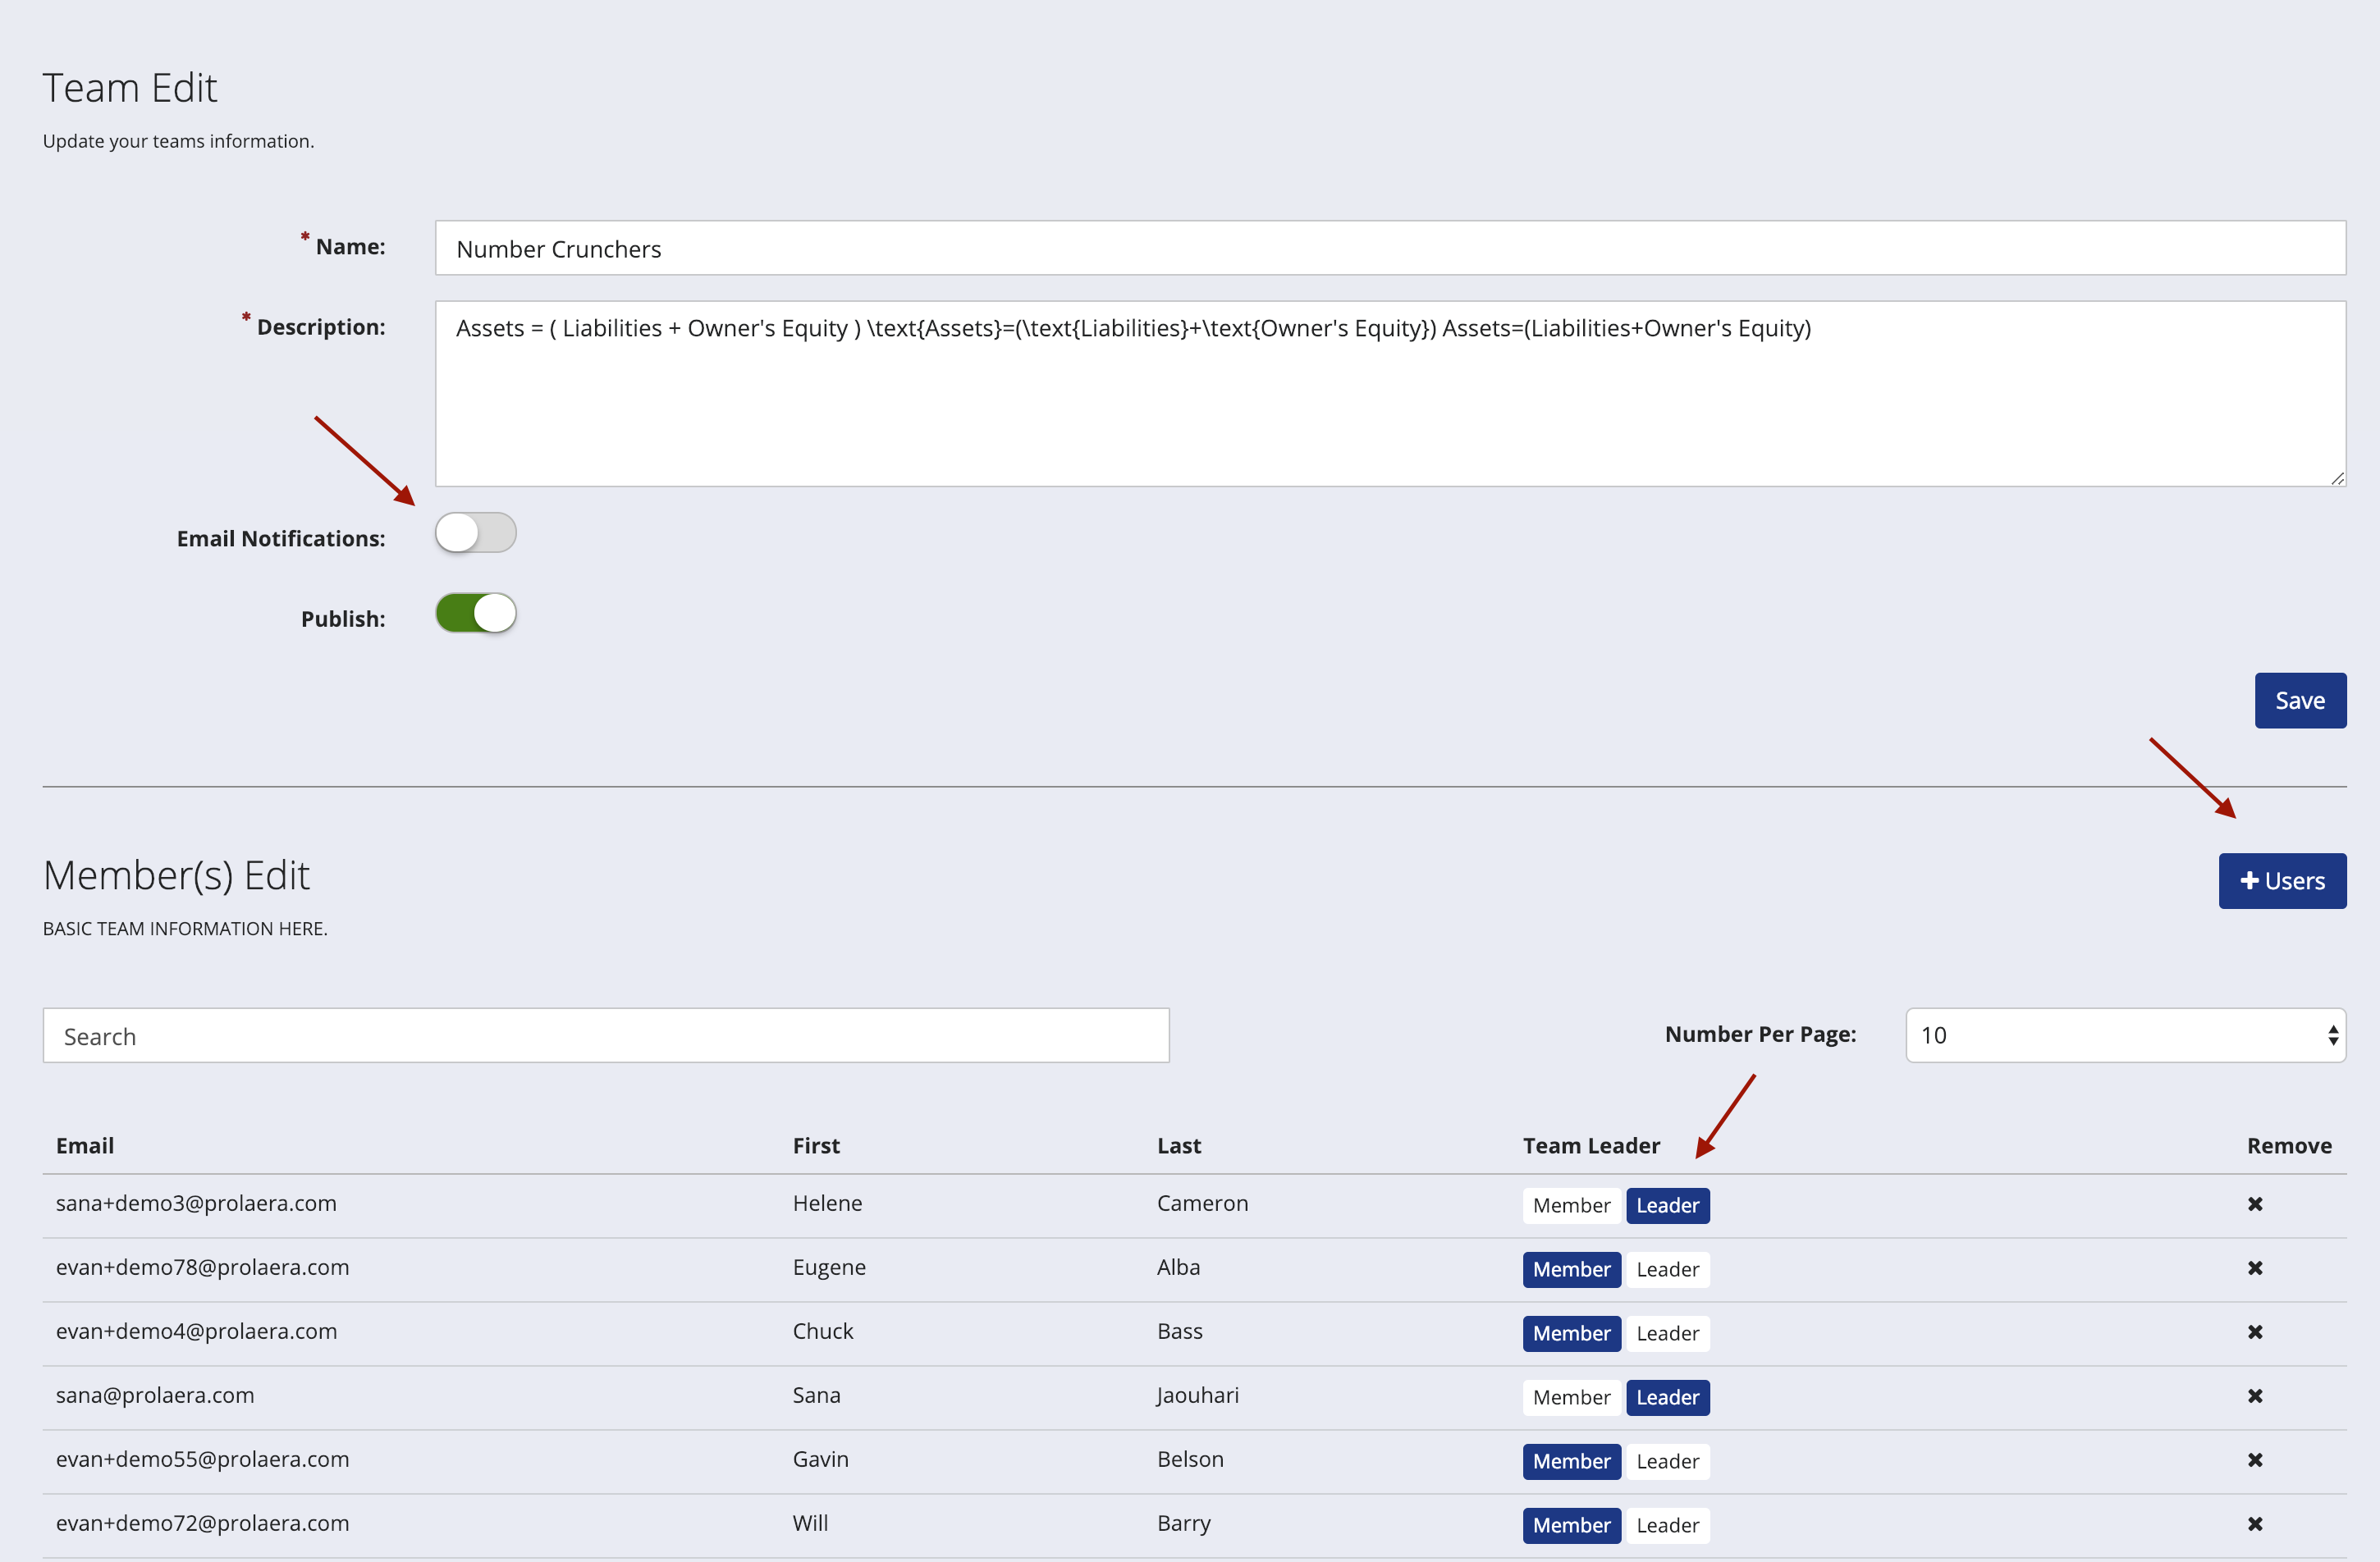Make Gavin Belson a Leader
The image size is (2380, 1562).
(1667, 1461)
